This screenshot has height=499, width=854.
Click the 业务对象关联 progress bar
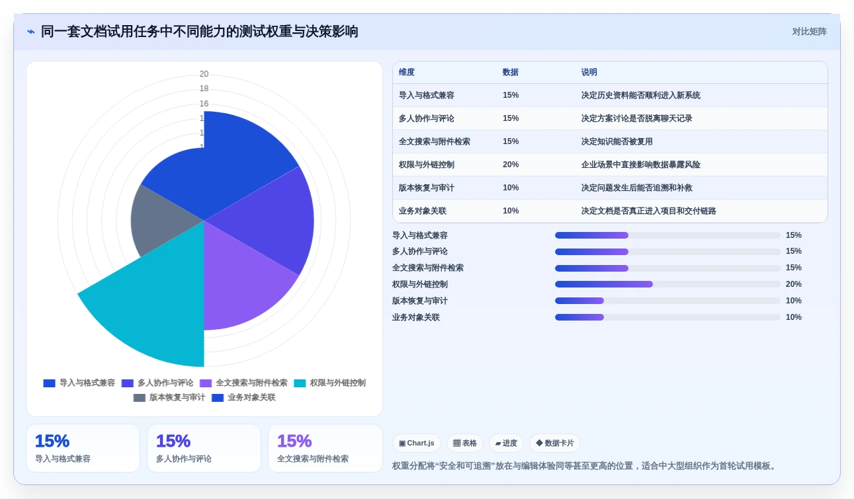click(x=667, y=317)
